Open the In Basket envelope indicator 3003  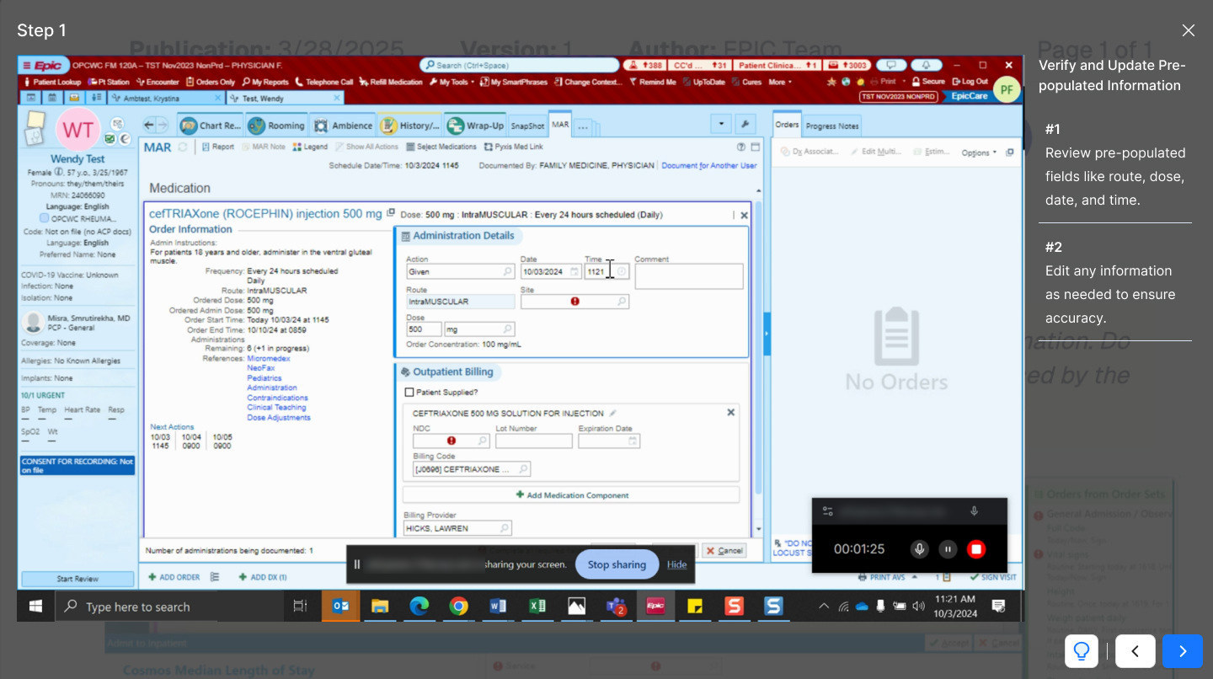pyautogui.click(x=847, y=65)
